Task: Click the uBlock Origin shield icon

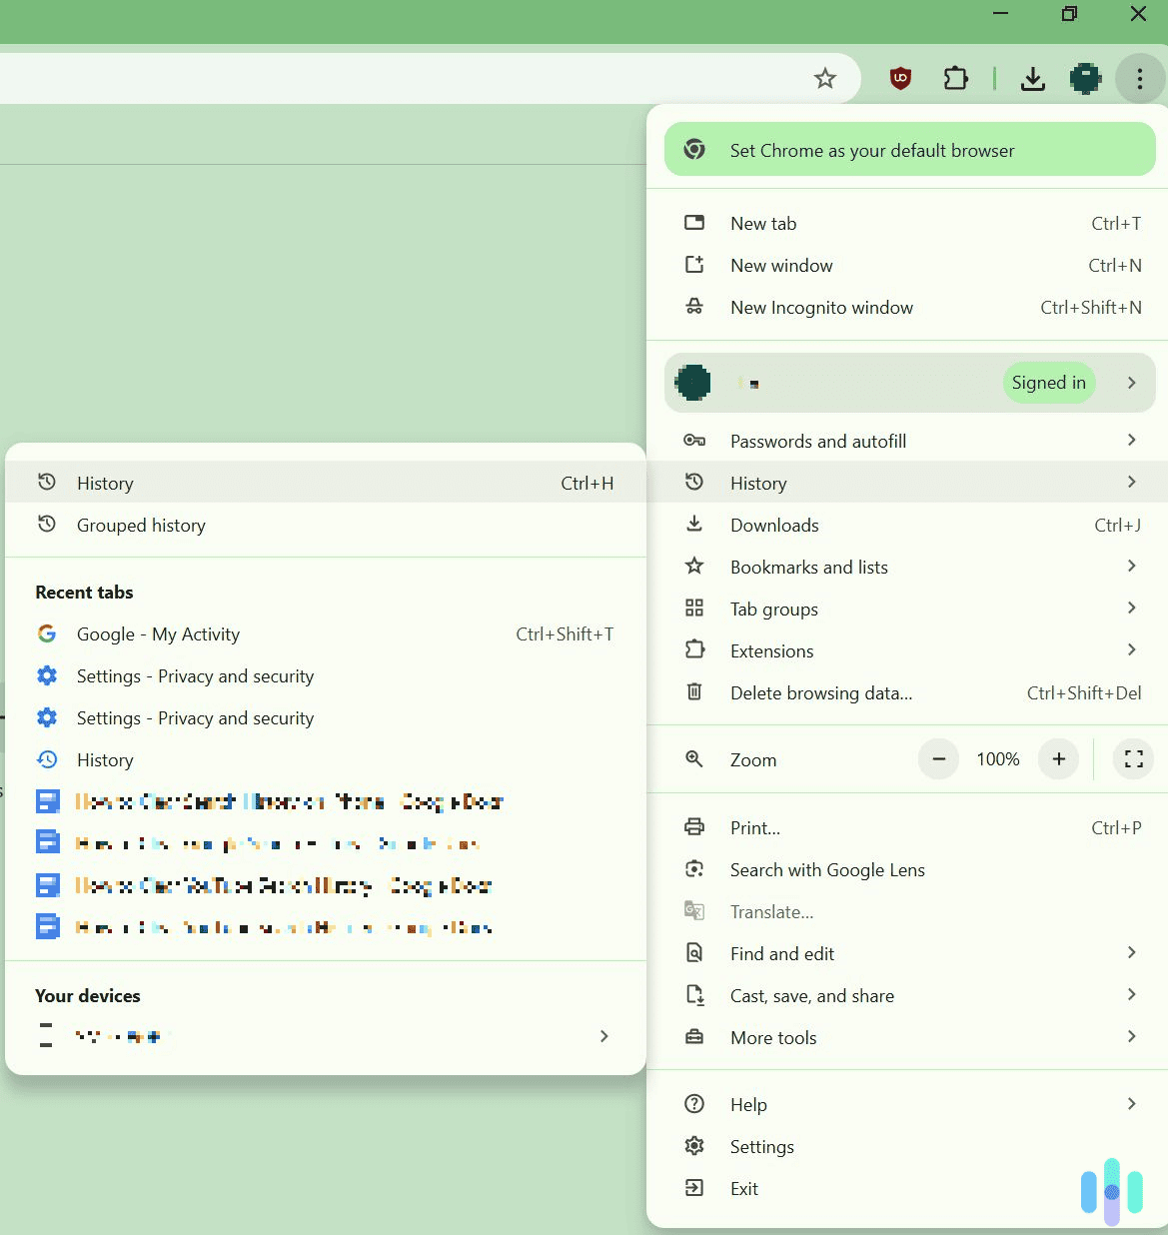Action: [898, 78]
